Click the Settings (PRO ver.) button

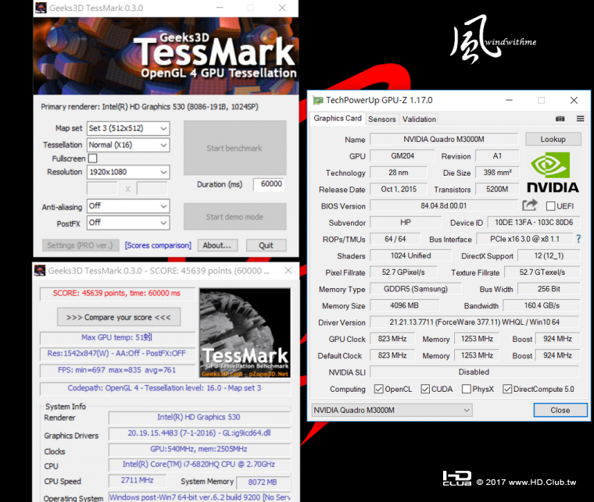(81, 245)
